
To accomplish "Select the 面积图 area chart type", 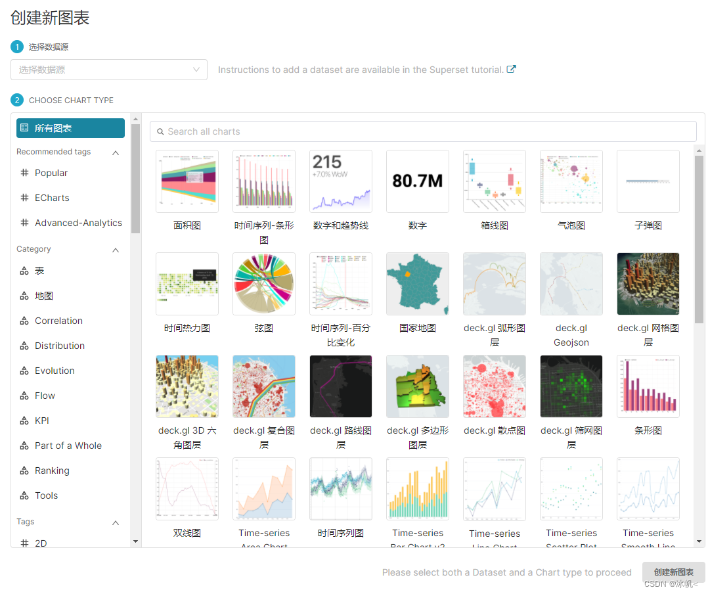I will point(187,181).
